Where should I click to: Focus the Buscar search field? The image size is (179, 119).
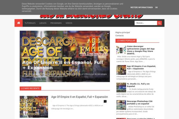point(146,23)
